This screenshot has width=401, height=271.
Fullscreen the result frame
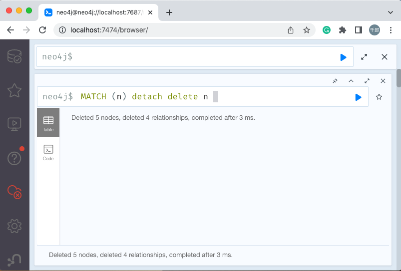(367, 81)
